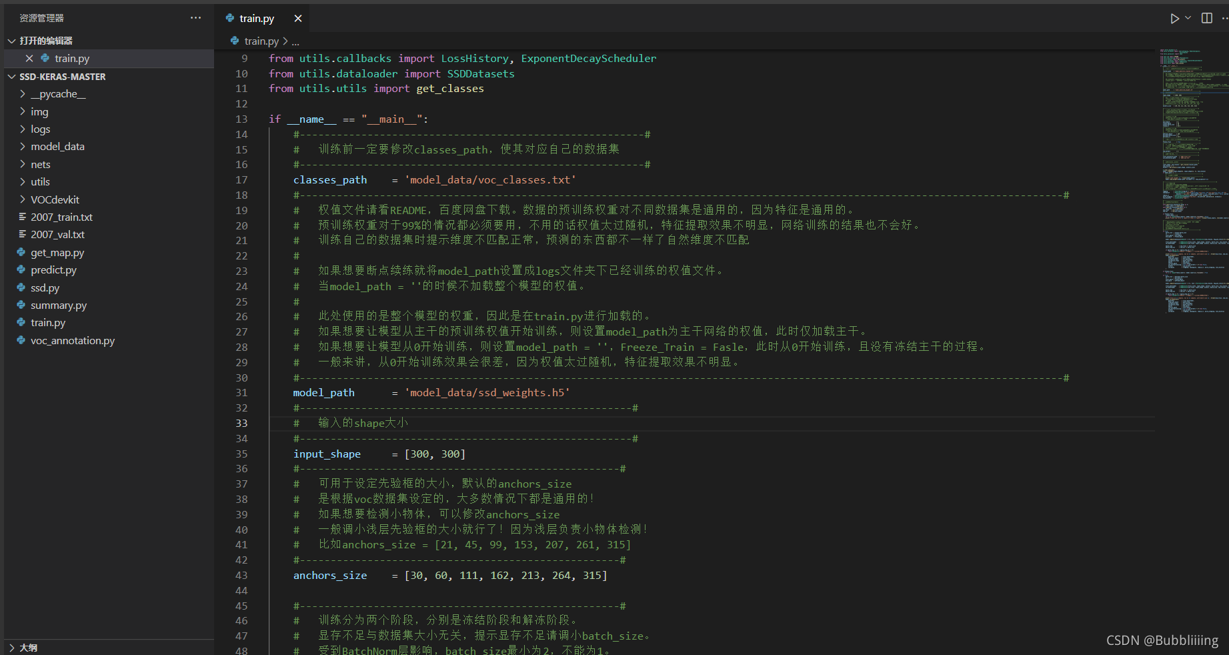This screenshot has width=1229, height=655.
Task: Collapse the SSD-KERAS-MASTER folder section
Action: pos(11,77)
